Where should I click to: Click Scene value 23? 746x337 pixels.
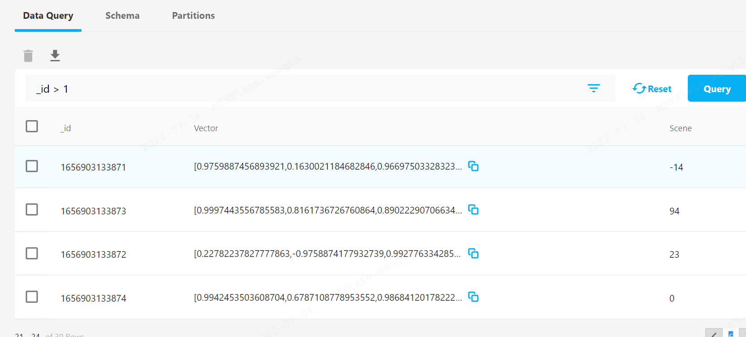coord(674,255)
